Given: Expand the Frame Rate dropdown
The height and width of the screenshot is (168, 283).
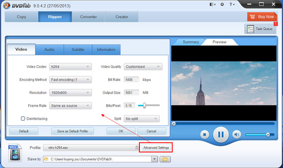Looking at the screenshot, I should [x=71, y=105].
